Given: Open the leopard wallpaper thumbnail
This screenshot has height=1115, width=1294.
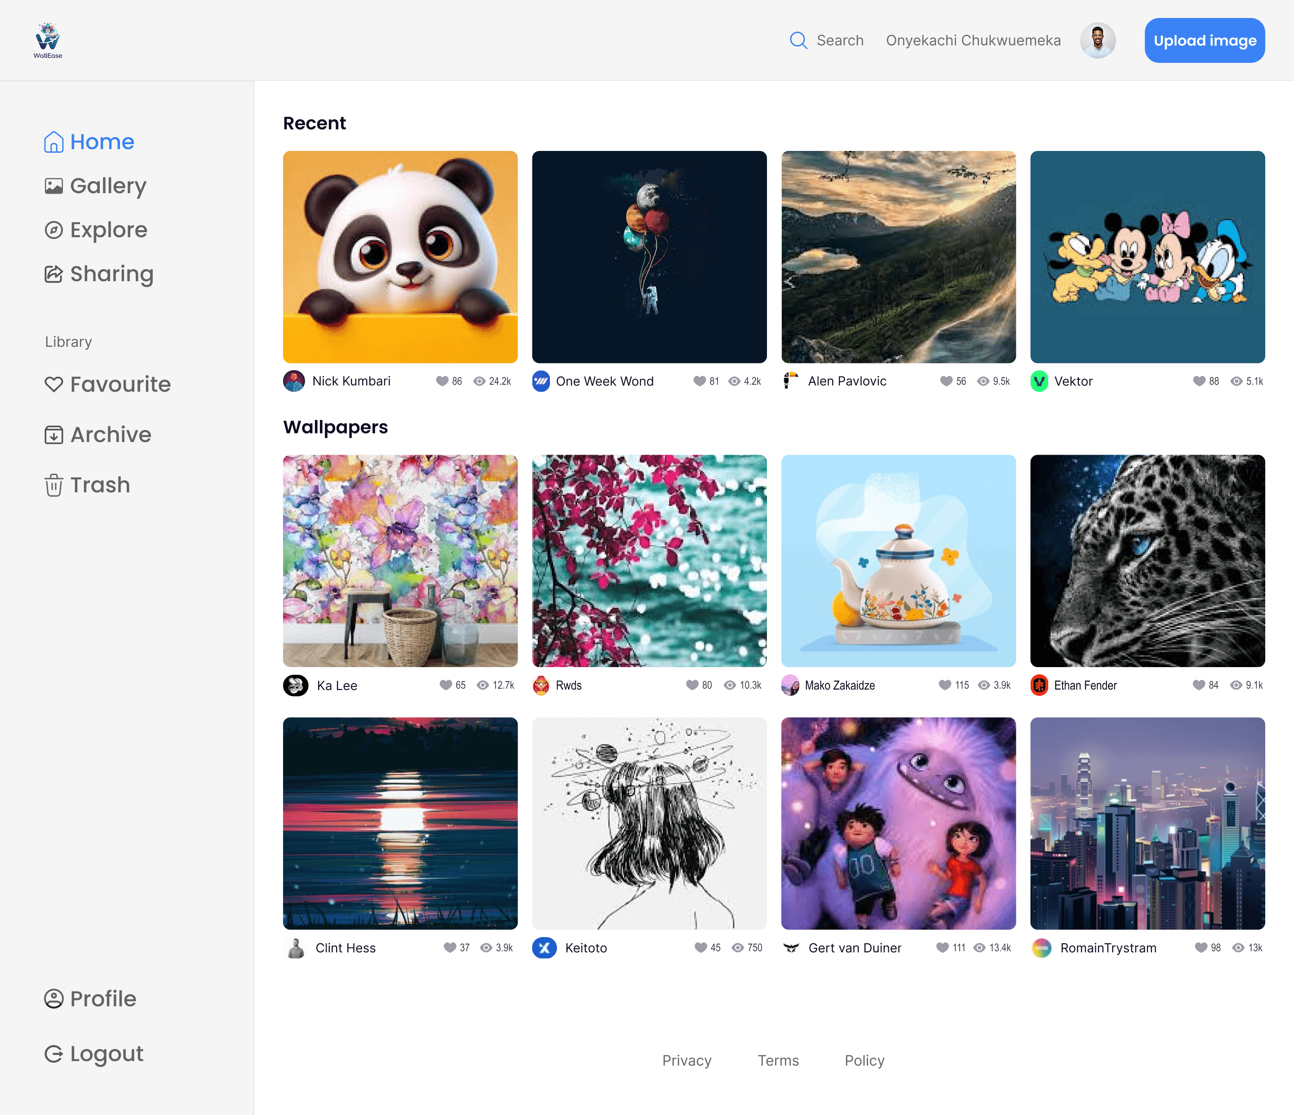Looking at the screenshot, I should click(x=1147, y=561).
